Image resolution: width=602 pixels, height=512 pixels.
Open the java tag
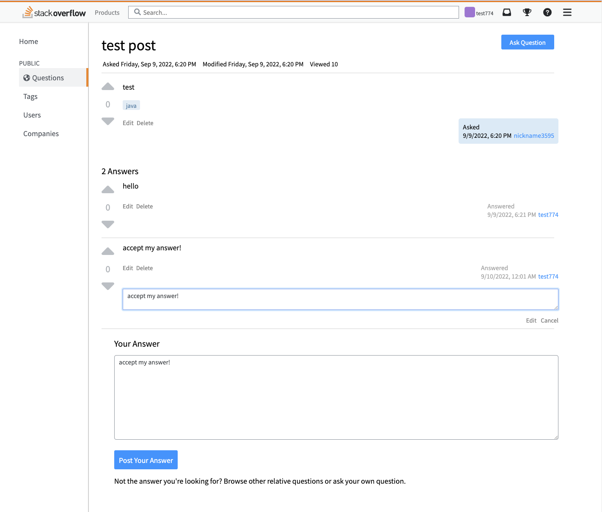click(131, 106)
